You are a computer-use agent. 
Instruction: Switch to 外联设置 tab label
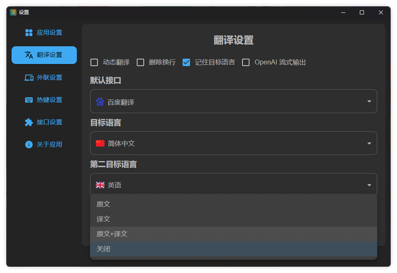point(50,77)
